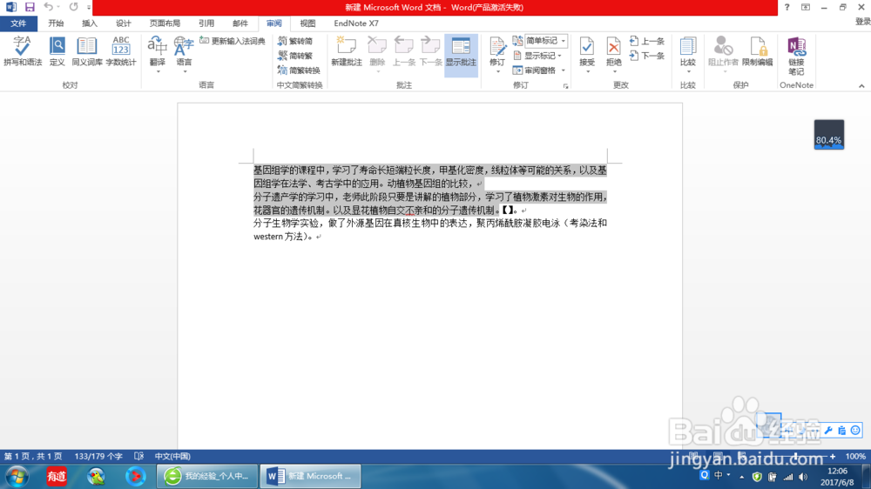
Task: Open ribbon display options icon
Action: tap(806, 7)
